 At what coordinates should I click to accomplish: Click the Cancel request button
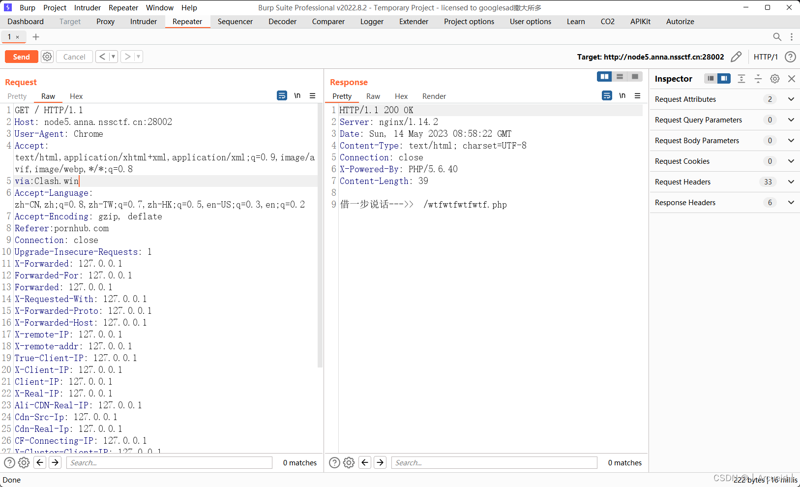coord(74,57)
